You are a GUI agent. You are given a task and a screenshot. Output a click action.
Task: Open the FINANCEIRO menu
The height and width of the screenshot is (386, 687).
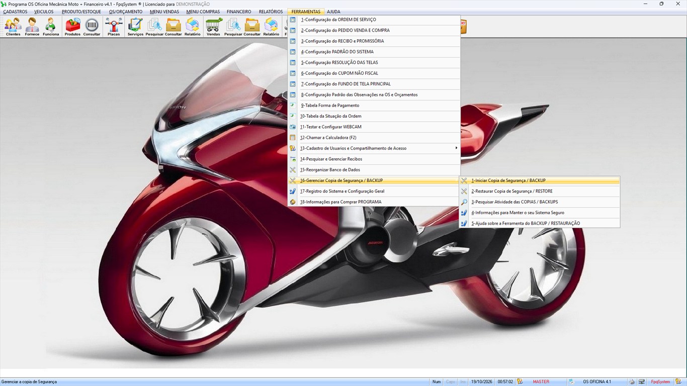coord(239,12)
